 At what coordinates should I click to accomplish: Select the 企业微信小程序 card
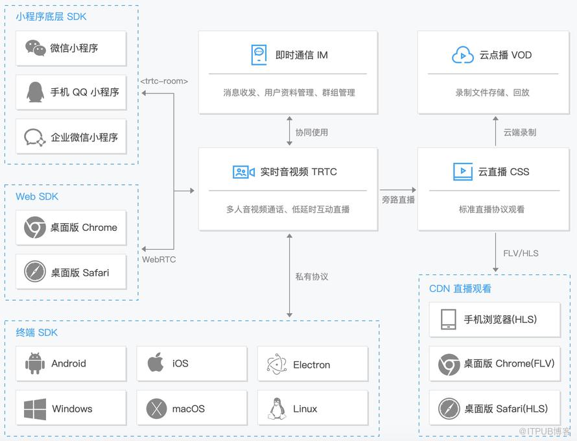point(71,137)
